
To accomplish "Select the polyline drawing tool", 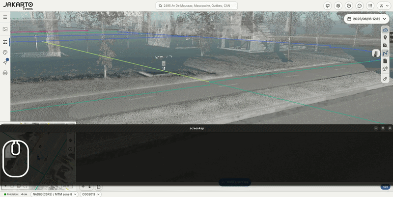I will pyautogui.click(x=385, y=53).
